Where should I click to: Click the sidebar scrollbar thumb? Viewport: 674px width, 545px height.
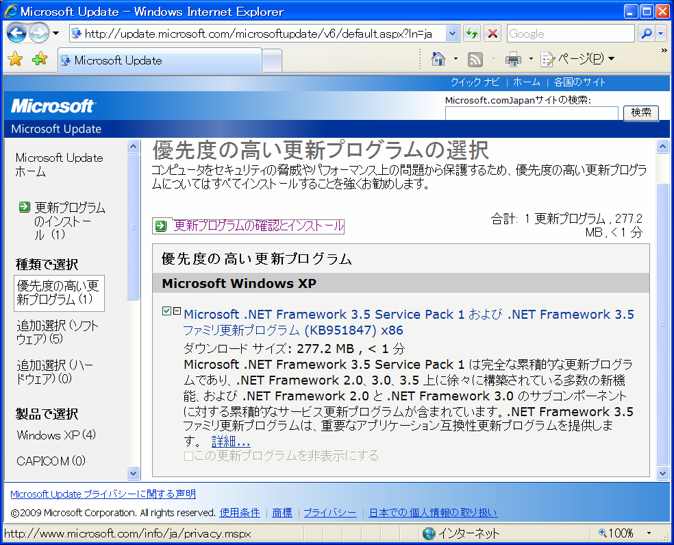click(134, 227)
